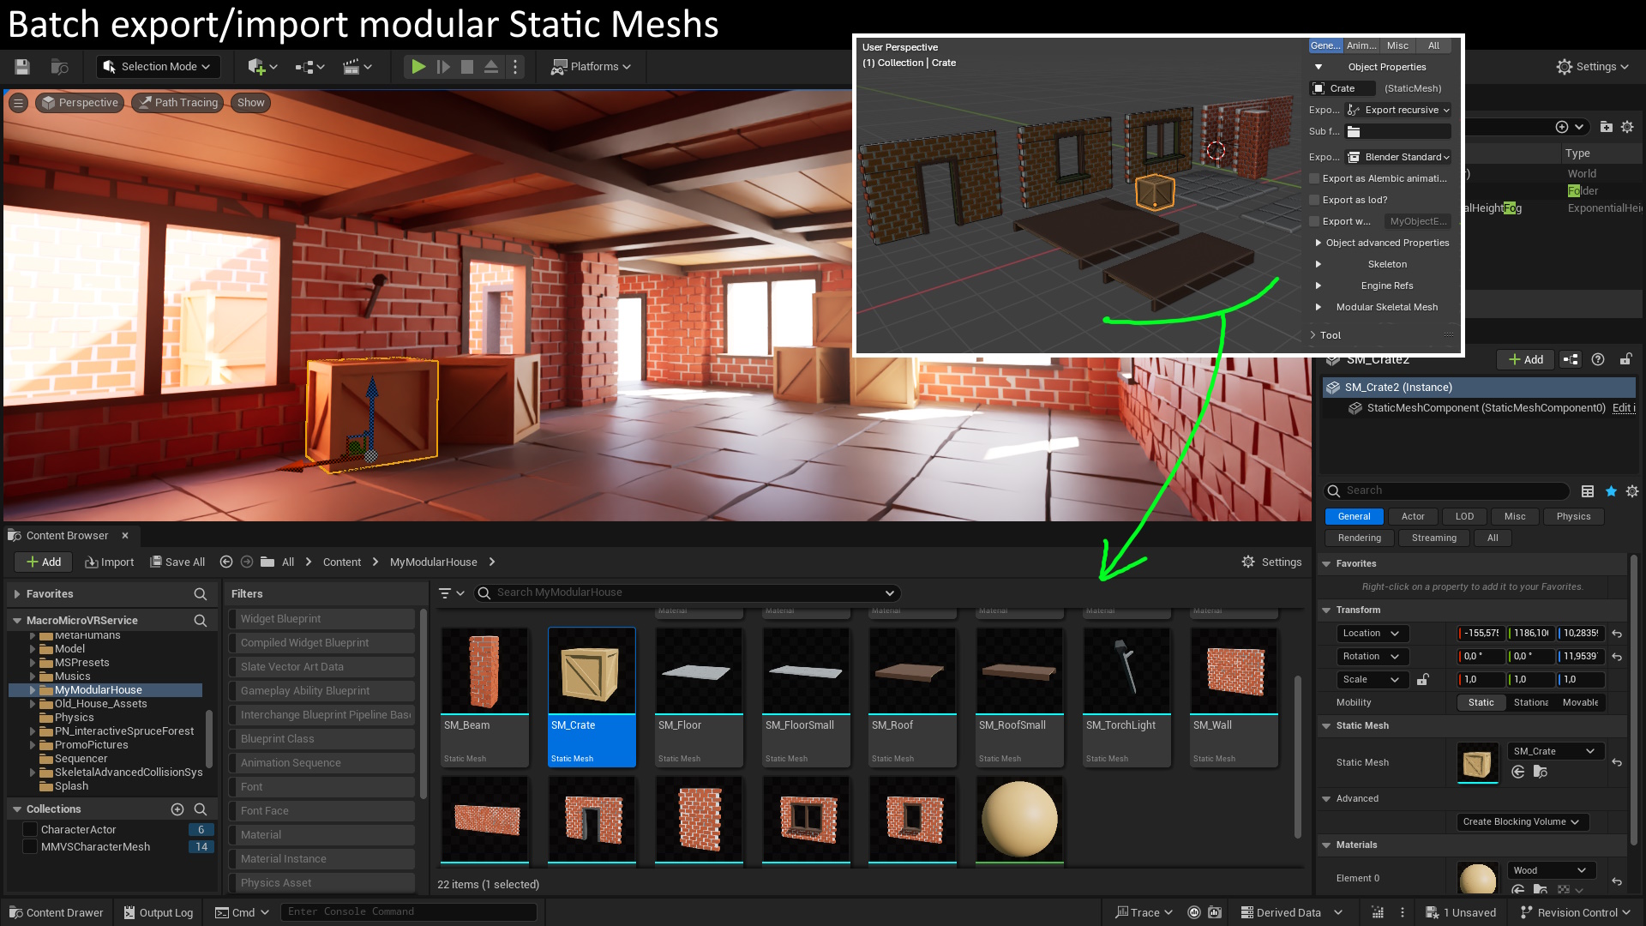Image resolution: width=1646 pixels, height=926 pixels.
Task: Click the Eject playback icon
Action: pos(491,67)
